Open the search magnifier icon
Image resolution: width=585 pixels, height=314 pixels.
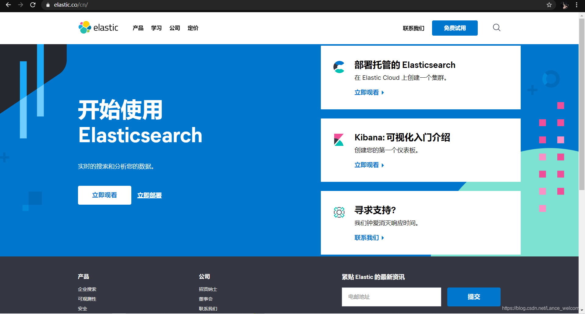click(496, 27)
